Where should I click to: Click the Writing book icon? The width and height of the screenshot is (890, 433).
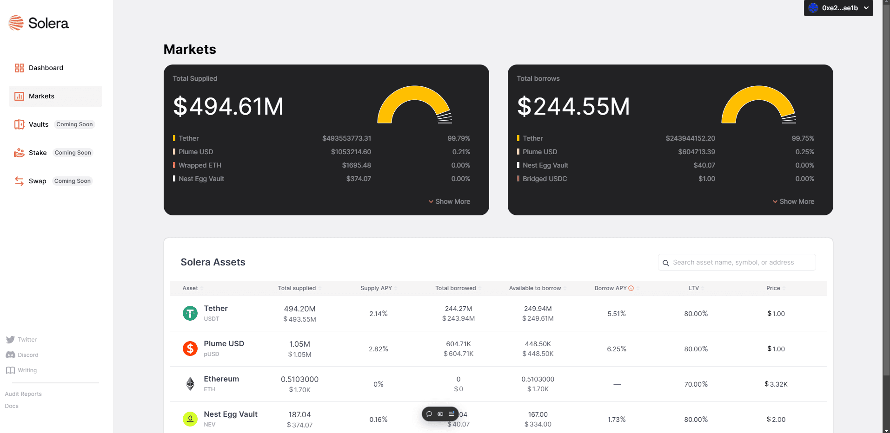10,370
